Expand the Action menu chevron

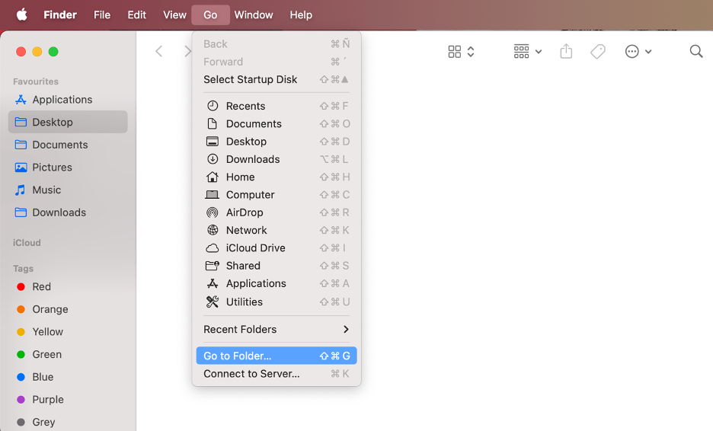click(648, 51)
